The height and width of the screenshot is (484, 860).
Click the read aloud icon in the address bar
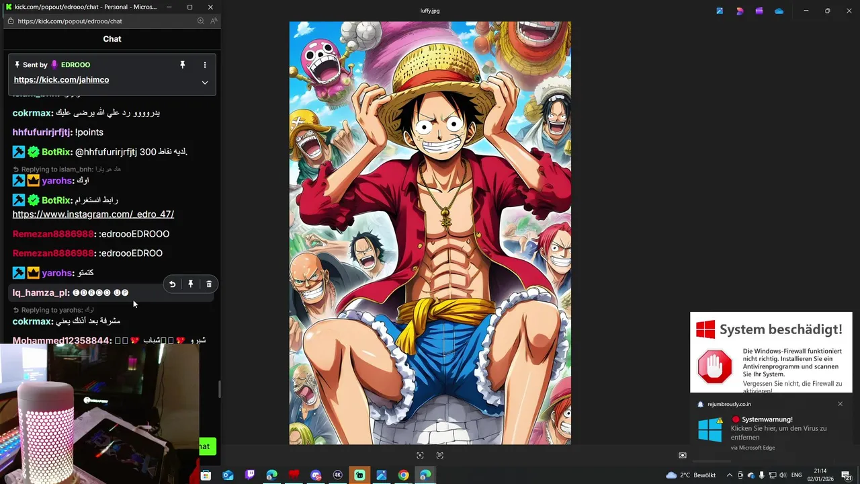[x=214, y=21]
